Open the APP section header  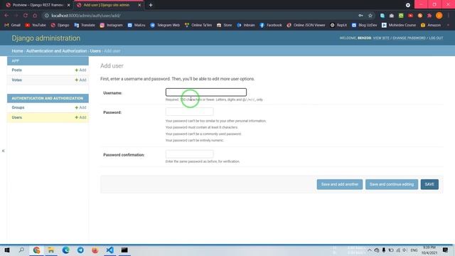coord(16,61)
